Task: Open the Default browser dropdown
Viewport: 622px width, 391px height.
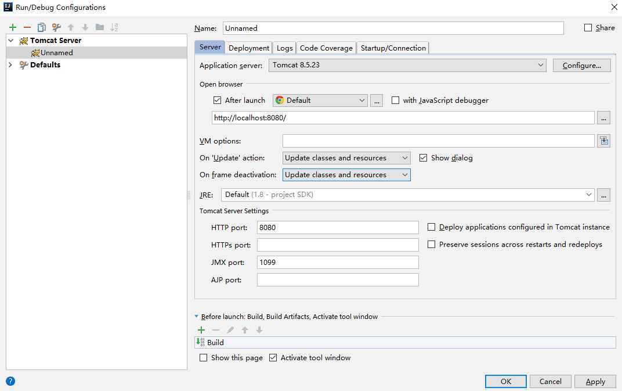Action: 320,100
